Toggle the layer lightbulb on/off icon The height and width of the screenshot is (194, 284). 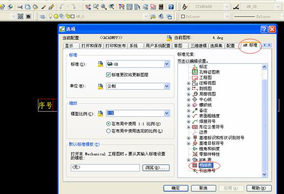pos(51,16)
